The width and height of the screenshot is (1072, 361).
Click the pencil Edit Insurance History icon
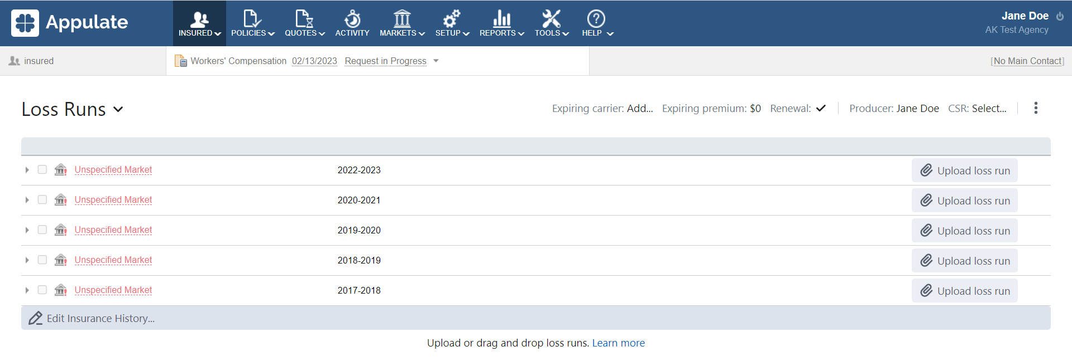(36, 318)
